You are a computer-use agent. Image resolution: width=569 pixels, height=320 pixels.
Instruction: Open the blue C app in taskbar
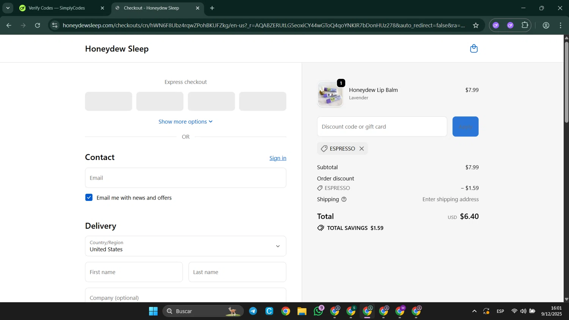[269, 311]
